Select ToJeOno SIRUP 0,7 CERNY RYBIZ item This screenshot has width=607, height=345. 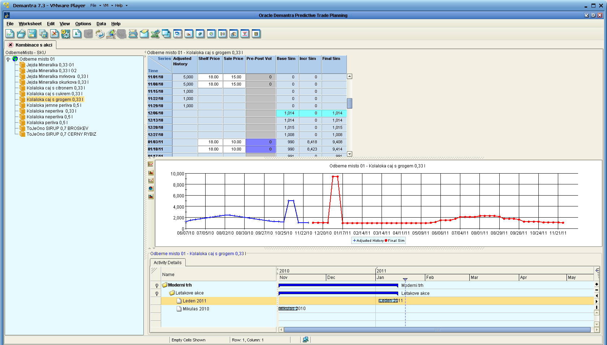(61, 134)
